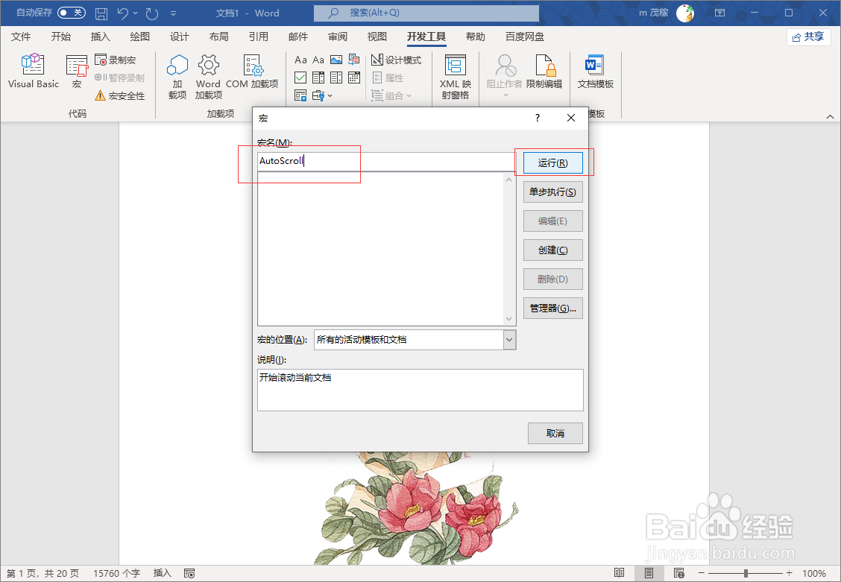The image size is (841, 582).
Task: Open the 加载项 add-ins hexagon button
Action: (177, 76)
